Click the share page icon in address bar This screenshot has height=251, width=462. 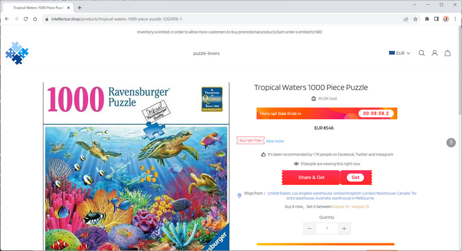[x=406, y=19]
